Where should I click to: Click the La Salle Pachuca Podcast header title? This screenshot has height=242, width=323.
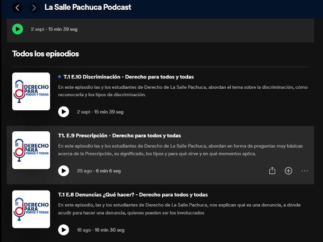point(88,7)
